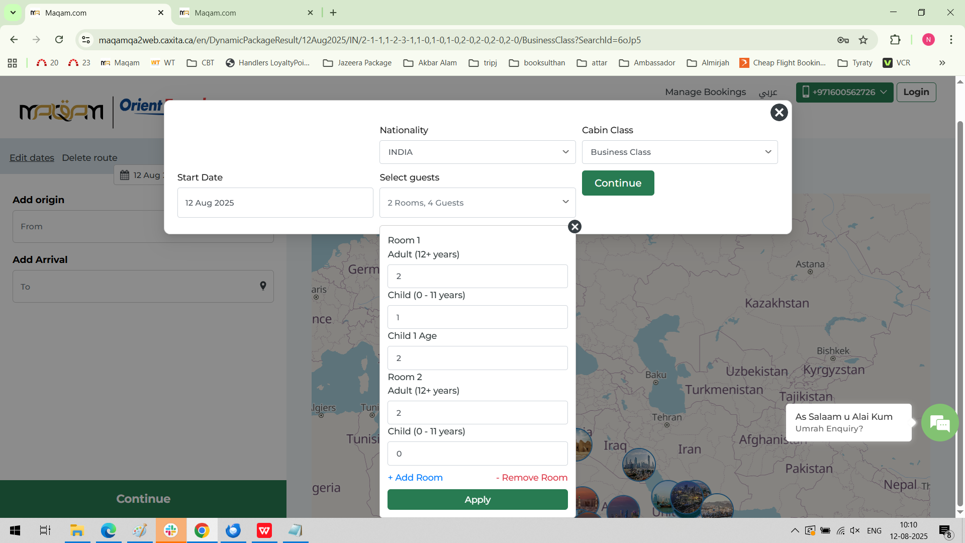Open the green chat bubble widget
This screenshot has height=543, width=965.
pyautogui.click(x=939, y=423)
